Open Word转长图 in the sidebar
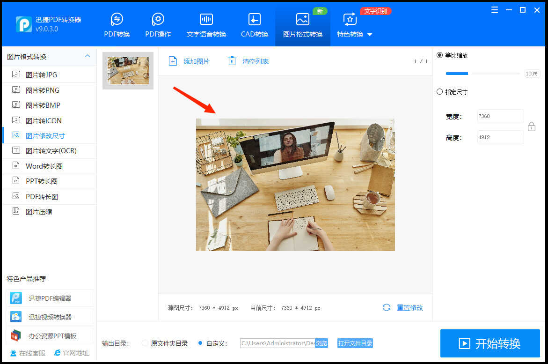Image resolution: width=548 pixels, height=364 pixels. tap(49, 166)
